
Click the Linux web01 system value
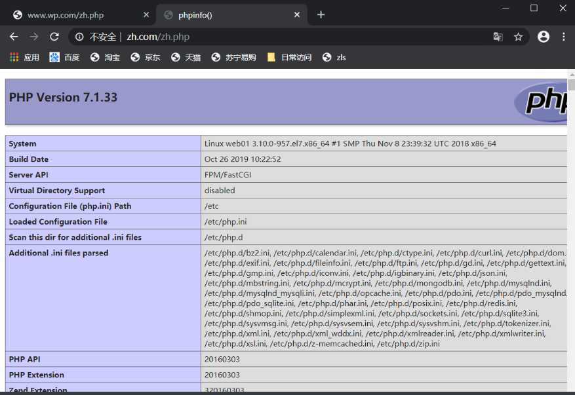(350, 143)
